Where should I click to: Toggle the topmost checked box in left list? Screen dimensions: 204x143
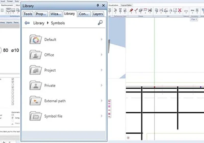tap(12, 79)
